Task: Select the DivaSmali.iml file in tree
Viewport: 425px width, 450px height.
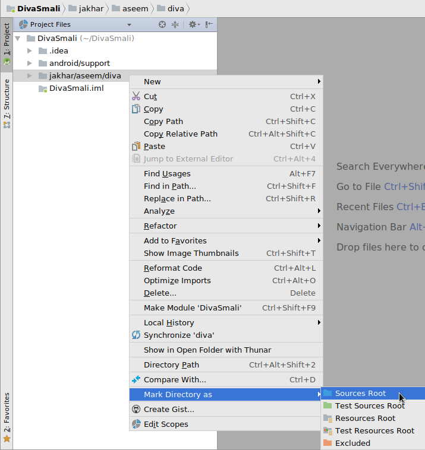Action: [x=76, y=88]
